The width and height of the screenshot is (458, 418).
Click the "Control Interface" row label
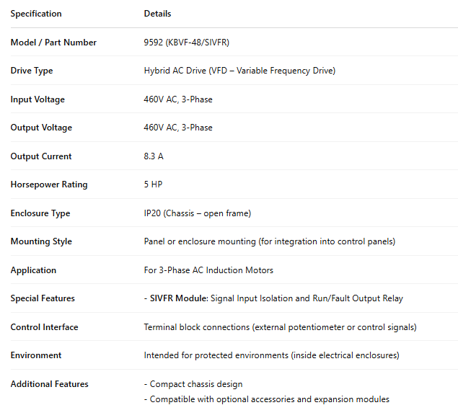[x=44, y=327]
